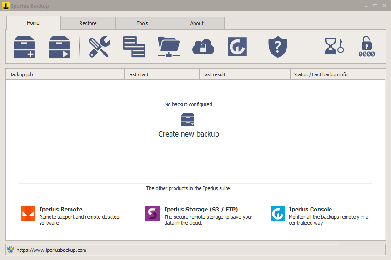Open the Tools tab
Image resolution: width=391 pixels, height=260 pixels.
[x=142, y=23]
